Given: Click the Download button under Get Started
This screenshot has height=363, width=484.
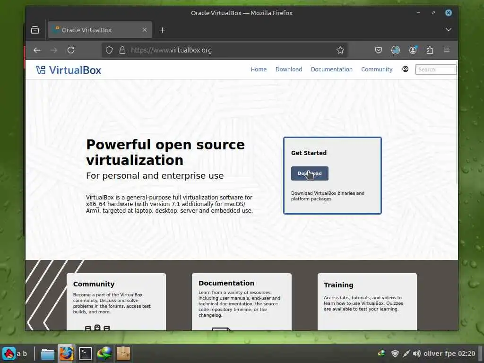Looking at the screenshot, I should 310,173.
